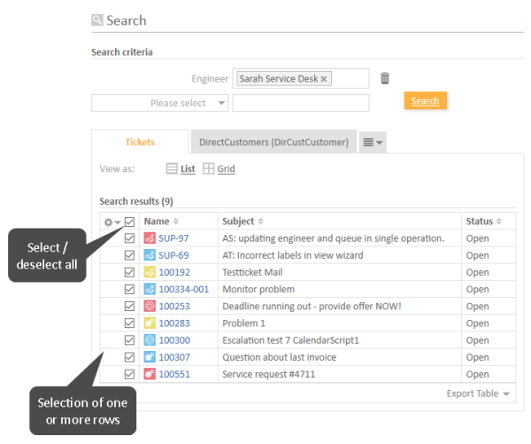Uncheck the SUP-69 row checkbox
This screenshot has width=531, height=444.
click(129, 255)
